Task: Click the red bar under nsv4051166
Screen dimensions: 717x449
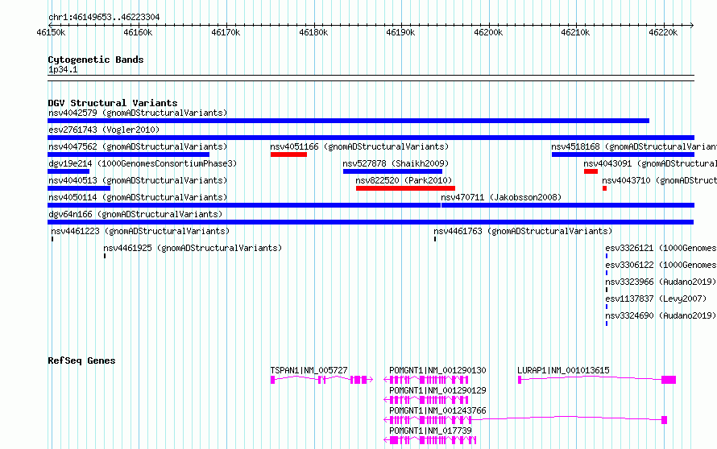Action: pyautogui.click(x=288, y=154)
